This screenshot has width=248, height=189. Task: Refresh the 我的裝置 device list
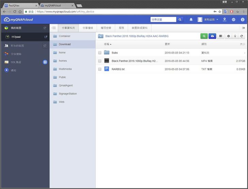(x=45, y=28)
